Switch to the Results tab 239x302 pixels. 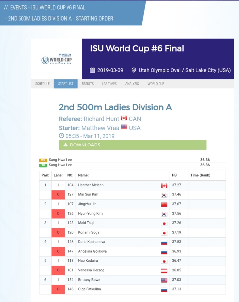(88, 84)
